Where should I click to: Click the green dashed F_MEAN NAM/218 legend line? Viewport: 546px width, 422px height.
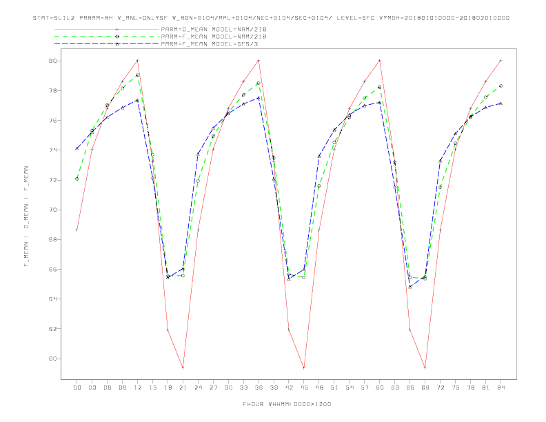coord(107,37)
